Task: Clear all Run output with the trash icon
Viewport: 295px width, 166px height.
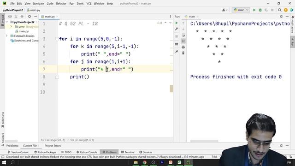Action: (183, 53)
